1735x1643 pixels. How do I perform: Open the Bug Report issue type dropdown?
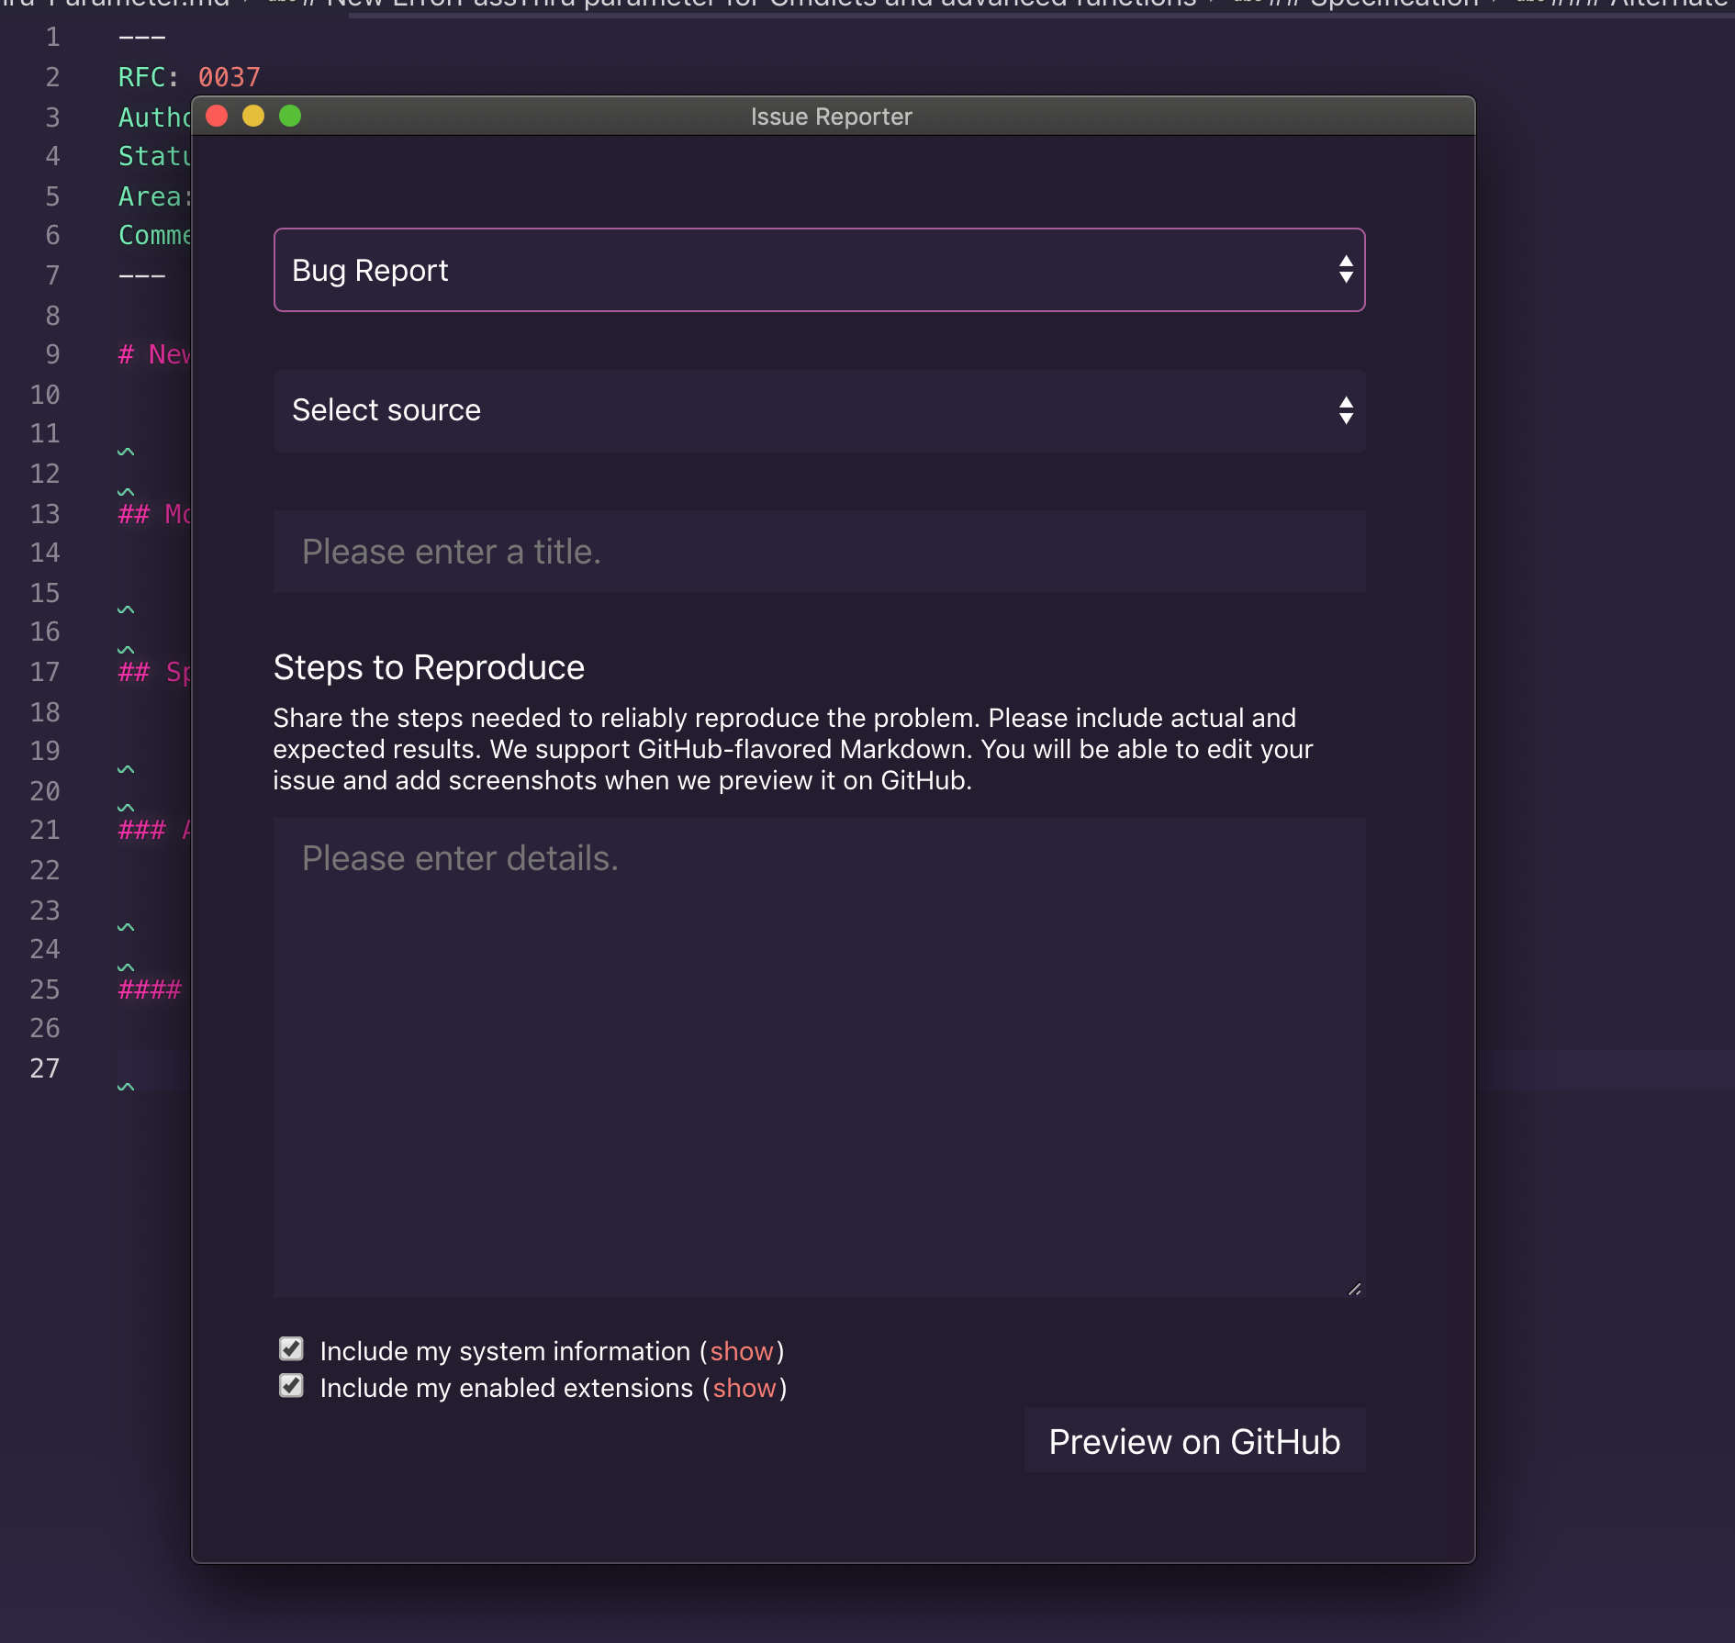point(819,270)
